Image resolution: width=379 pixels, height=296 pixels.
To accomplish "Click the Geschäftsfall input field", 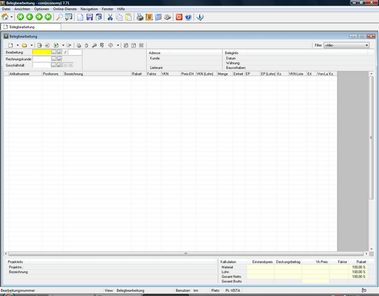I will pos(42,65).
